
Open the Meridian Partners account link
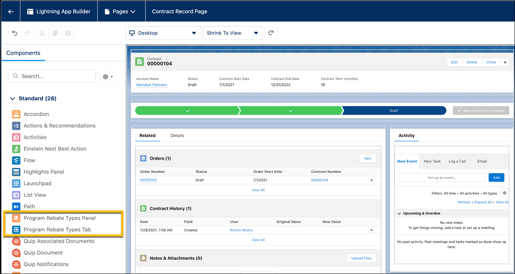[151, 85]
